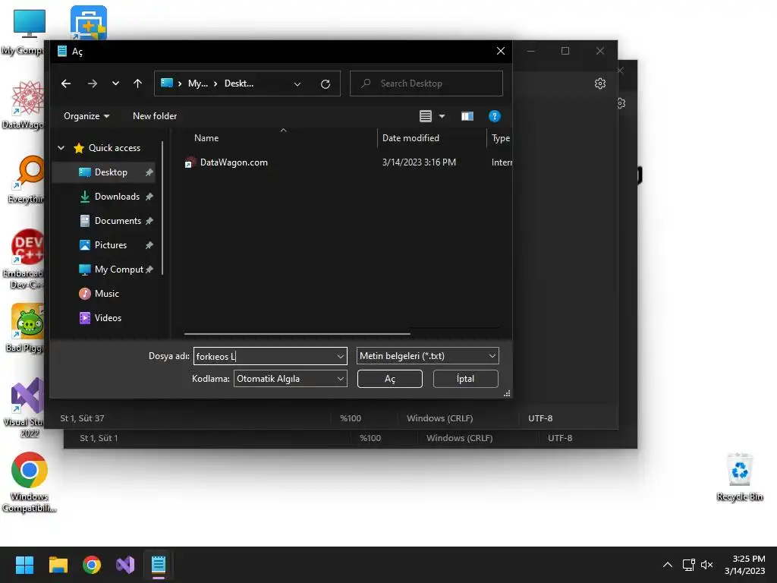Open Kodlama Otomatik Algıla dropdown
The width and height of the screenshot is (777, 583).
pos(291,379)
